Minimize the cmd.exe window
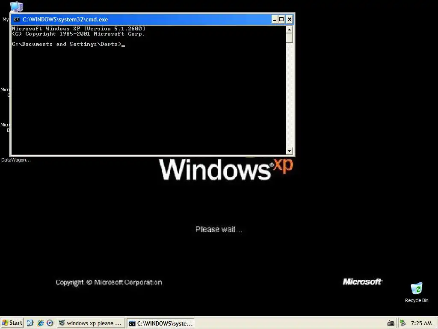The width and height of the screenshot is (438, 329). tap(274, 19)
